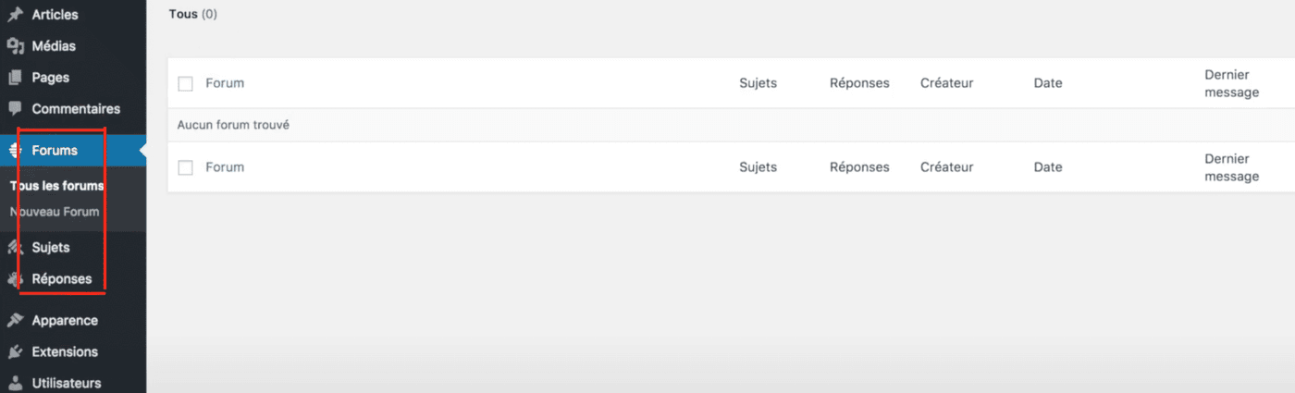Click the Sujets icon in sidebar
1295x393 pixels.
15,248
